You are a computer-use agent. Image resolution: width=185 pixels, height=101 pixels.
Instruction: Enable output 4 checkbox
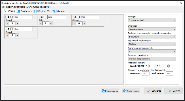(11, 29)
